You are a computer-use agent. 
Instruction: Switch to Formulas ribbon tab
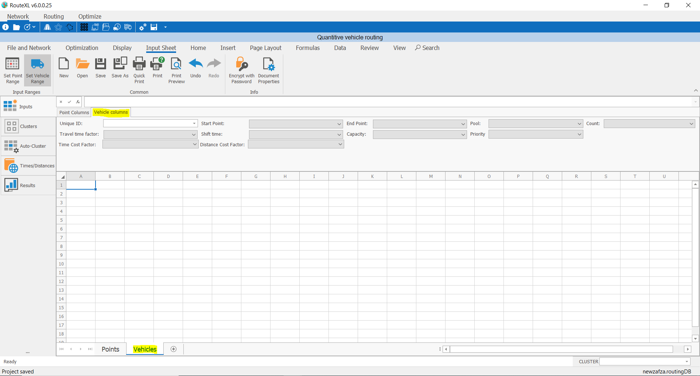pos(308,48)
